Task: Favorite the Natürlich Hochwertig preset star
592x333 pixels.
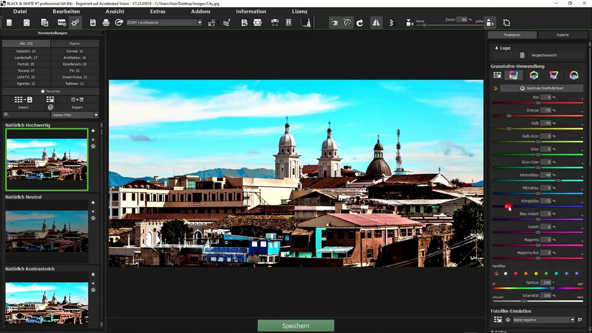Action: pyautogui.click(x=93, y=131)
